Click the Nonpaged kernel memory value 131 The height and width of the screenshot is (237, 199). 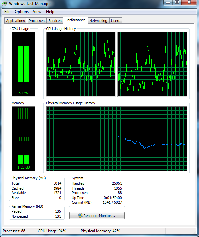(x=58, y=216)
